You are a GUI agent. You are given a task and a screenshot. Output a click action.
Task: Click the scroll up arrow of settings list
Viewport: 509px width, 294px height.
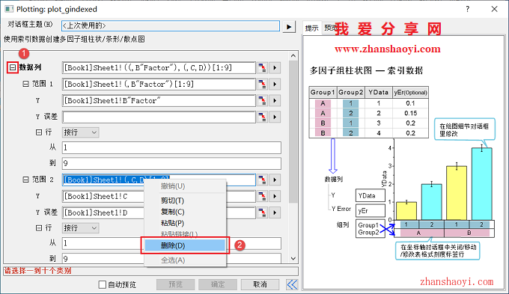tap(293, 56)
